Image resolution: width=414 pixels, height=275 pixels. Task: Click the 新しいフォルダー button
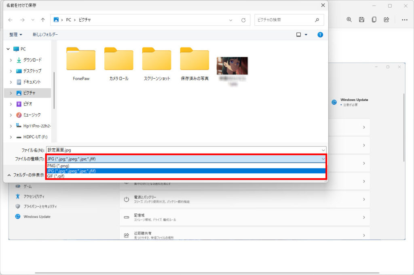pyautogui.click(x=45, y=35)
